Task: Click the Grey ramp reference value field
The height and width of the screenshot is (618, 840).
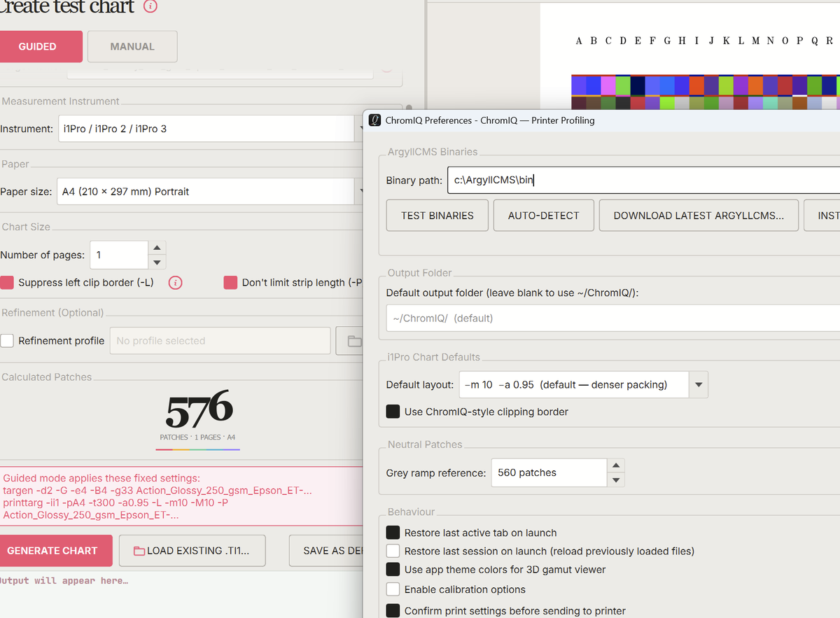Action: [x=549, y=472]
